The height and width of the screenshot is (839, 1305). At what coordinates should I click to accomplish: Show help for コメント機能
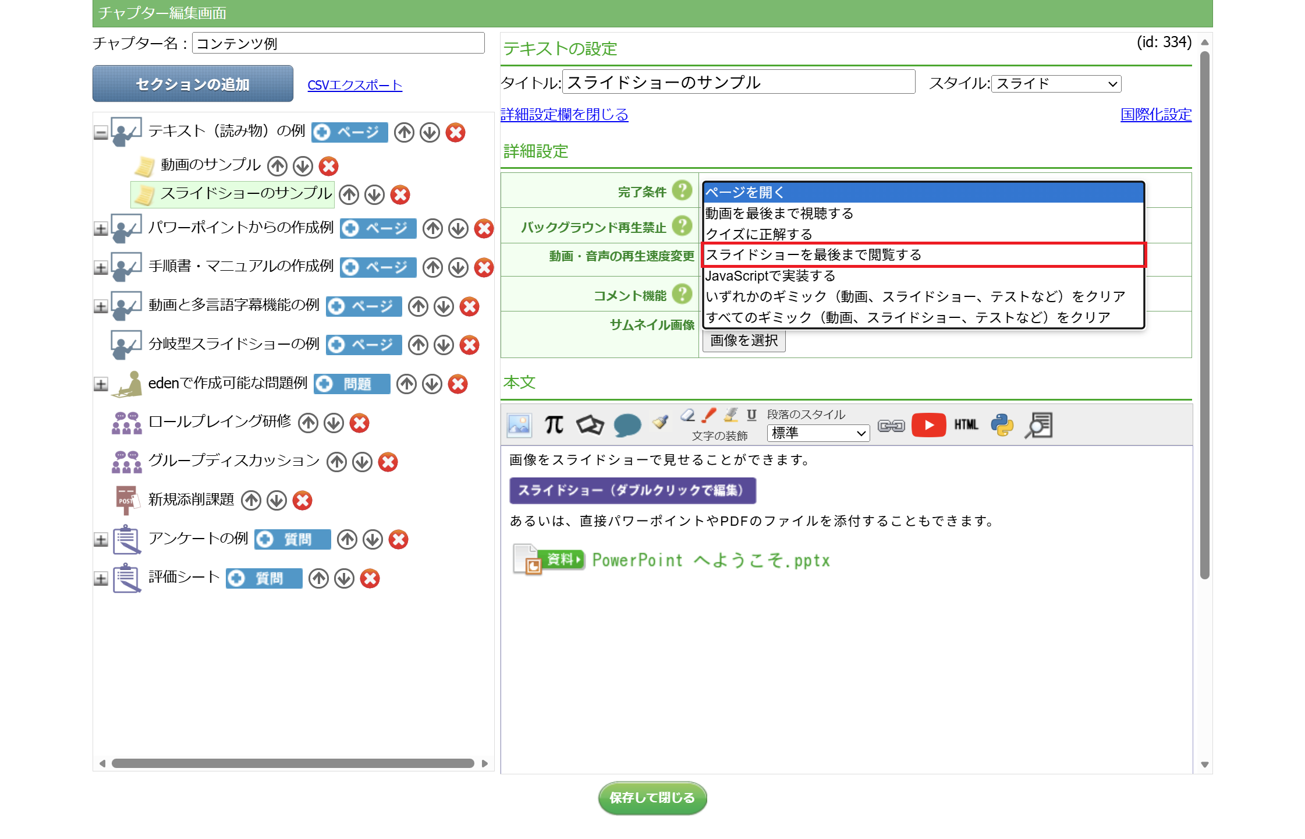pyautogui.click(x=682, y=294)
